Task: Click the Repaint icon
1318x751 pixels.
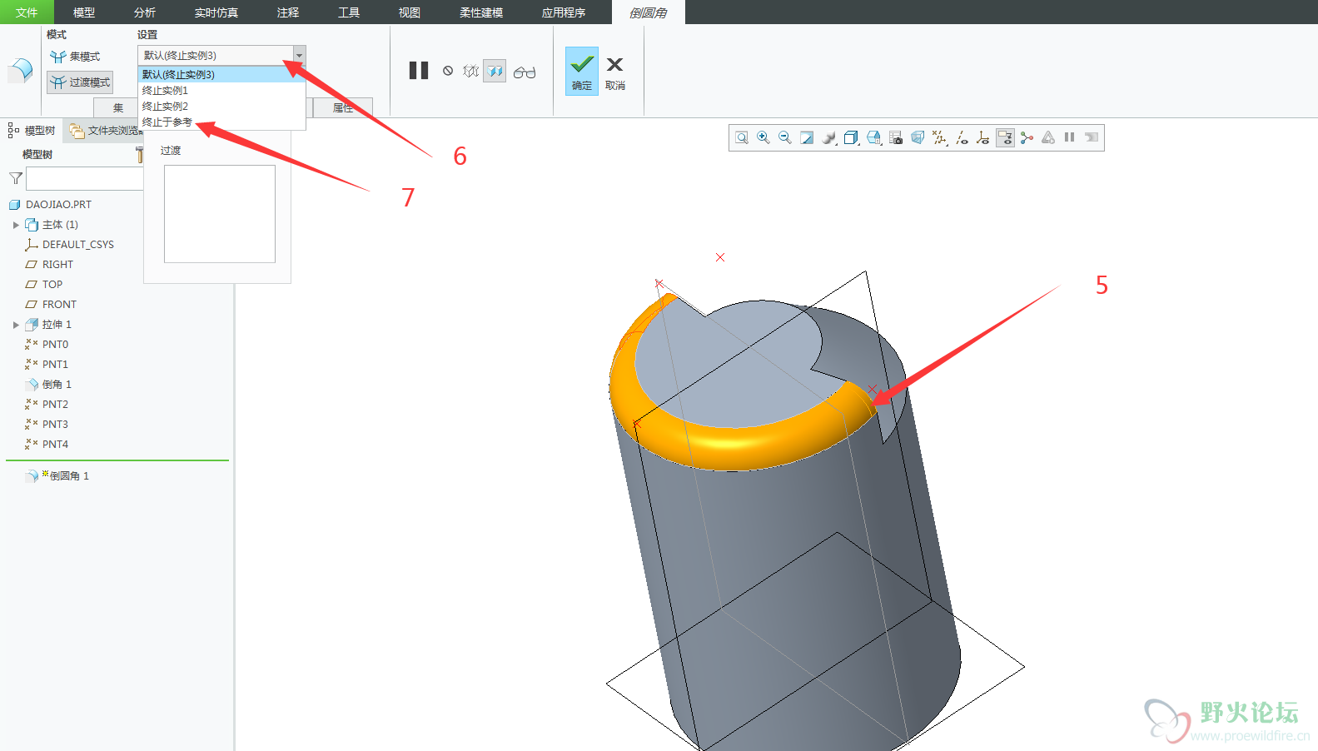Action: 807,137
